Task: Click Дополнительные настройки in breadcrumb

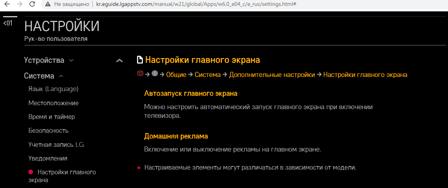Action: pos(272,75)
